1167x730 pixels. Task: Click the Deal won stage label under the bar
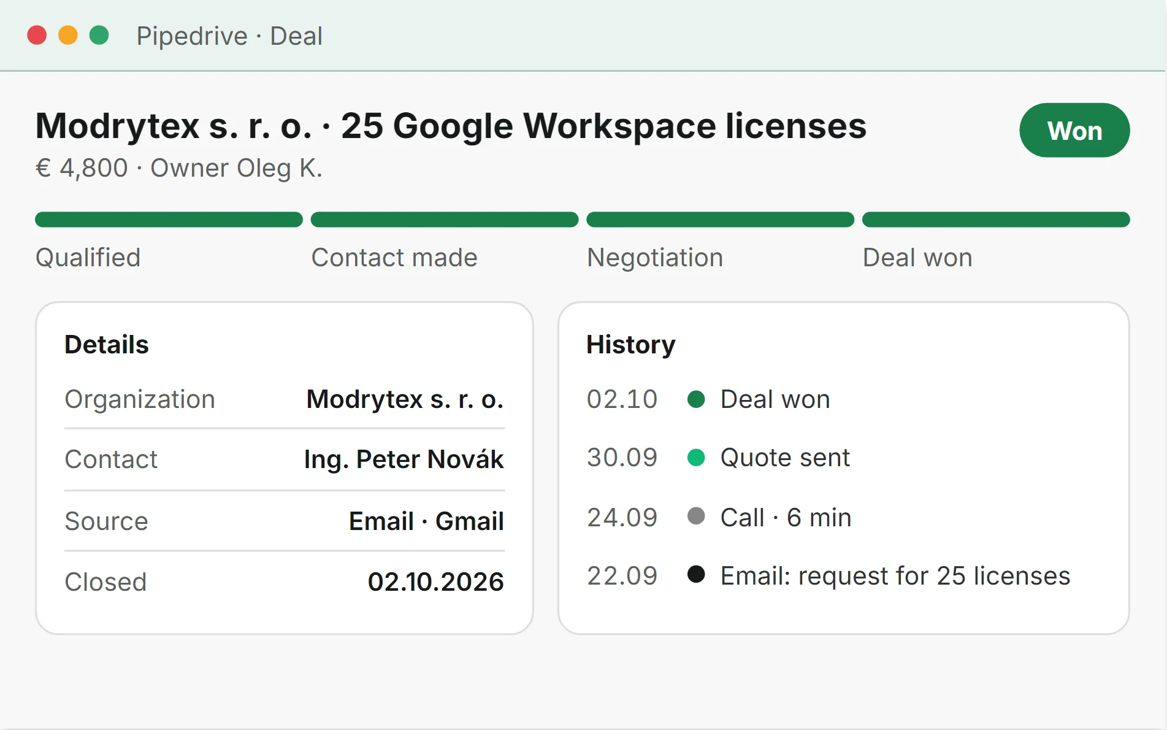(x=917, y=258)
